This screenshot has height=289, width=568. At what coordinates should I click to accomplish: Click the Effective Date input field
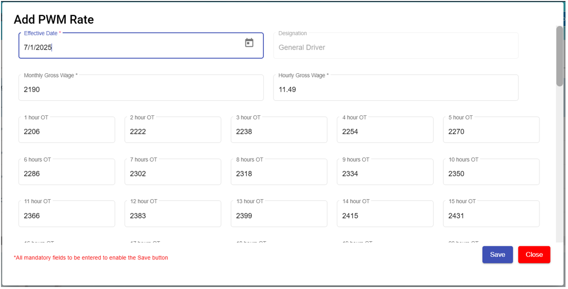pos(130,47)
